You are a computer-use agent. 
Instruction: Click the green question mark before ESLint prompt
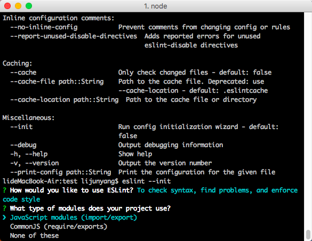[4, 190]
